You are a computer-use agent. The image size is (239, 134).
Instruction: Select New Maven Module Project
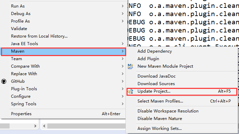182,66
